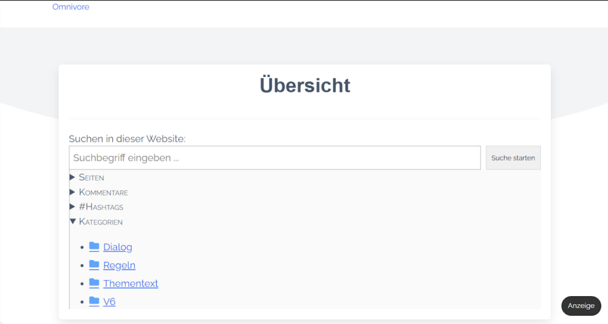The width and height of the screenshot is (608, 324).
Task: Click the folder icon beside Thementext
Action: coord(94,283)
